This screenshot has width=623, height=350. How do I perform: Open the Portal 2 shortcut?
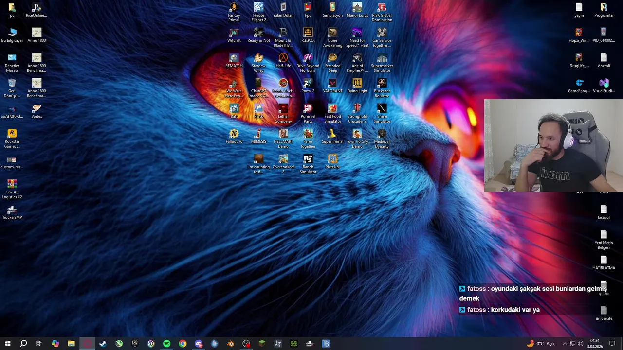pos(308,86)
